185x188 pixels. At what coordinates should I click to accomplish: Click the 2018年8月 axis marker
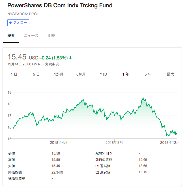coord(114,142)
